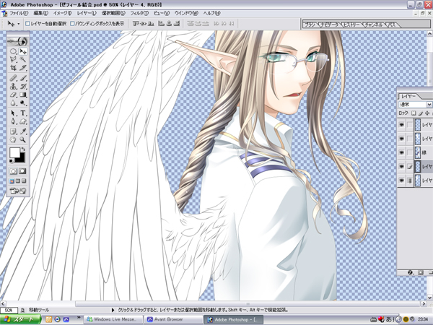Click the add layer style icon
433x325 pixels.
click(410, 272)
